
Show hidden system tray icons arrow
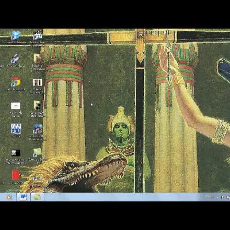click(x=218, y=197)
